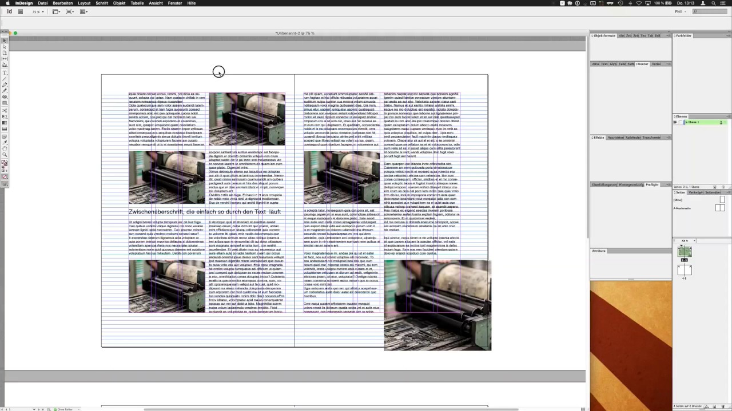This screenshot has width=732, height=411.
Task: Switch to the Pathfinder tab
Action: tap(633, 138)
